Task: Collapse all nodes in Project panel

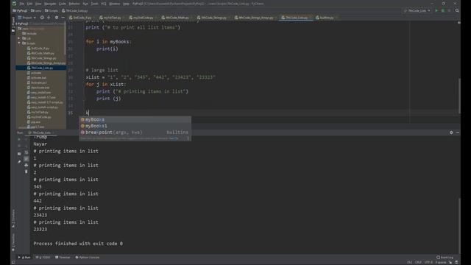Action: pos(49,18)
